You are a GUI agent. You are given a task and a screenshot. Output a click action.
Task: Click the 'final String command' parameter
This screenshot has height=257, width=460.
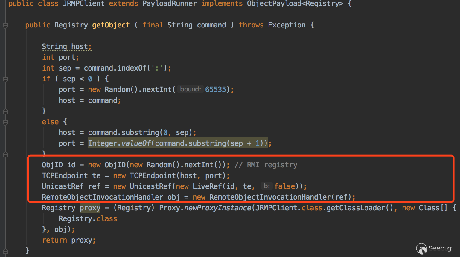(184, 25)
